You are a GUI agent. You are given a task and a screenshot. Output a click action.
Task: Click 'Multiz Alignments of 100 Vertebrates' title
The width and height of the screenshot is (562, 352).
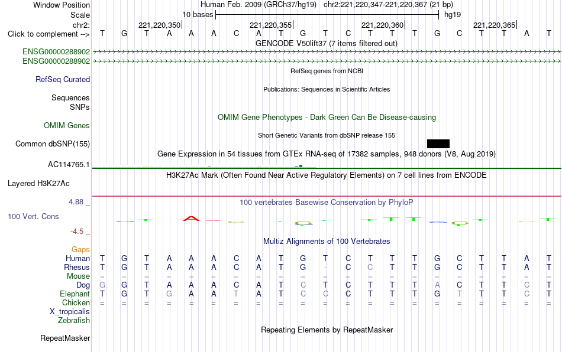[327, 241]
